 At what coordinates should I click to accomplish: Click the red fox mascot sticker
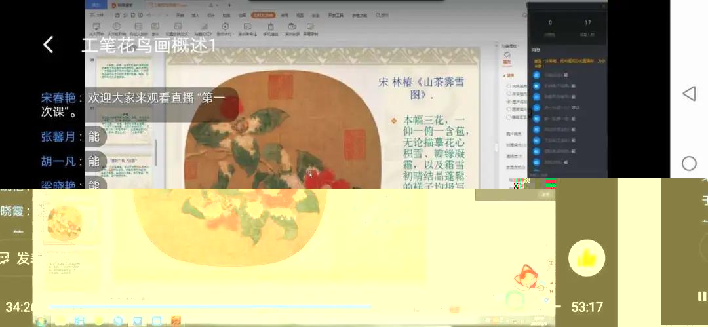click(526, 277)
